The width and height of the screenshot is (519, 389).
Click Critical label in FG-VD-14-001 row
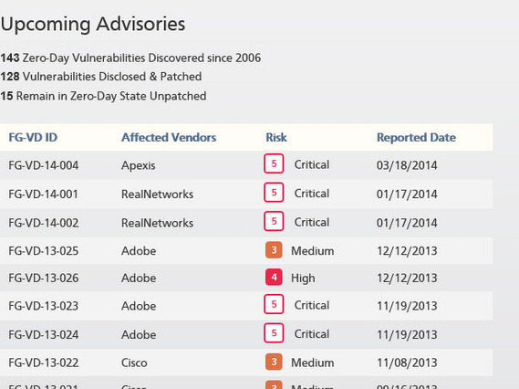tap(312, 194)
